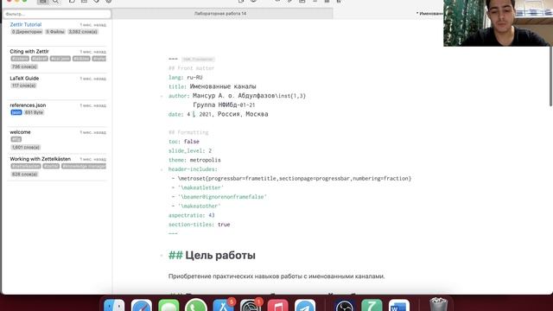The height and width of the screenshot is (311, 553).
Task: Click the 3,082 слов(а) badge
Action: click(x=83, y=32)
